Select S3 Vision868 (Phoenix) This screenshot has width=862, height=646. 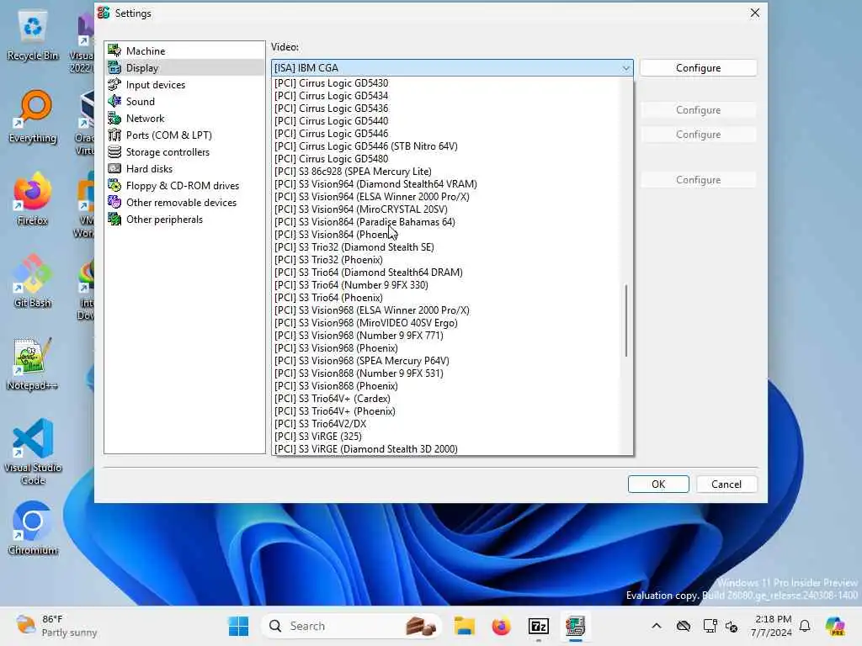point(446,386)
